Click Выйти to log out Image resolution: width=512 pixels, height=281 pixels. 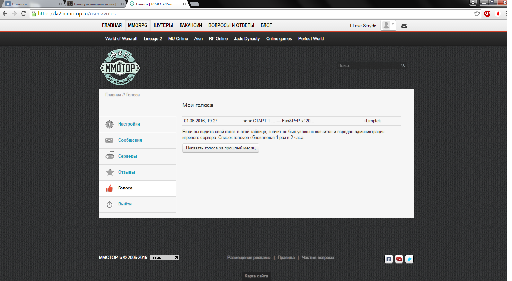tap(125, 204)
